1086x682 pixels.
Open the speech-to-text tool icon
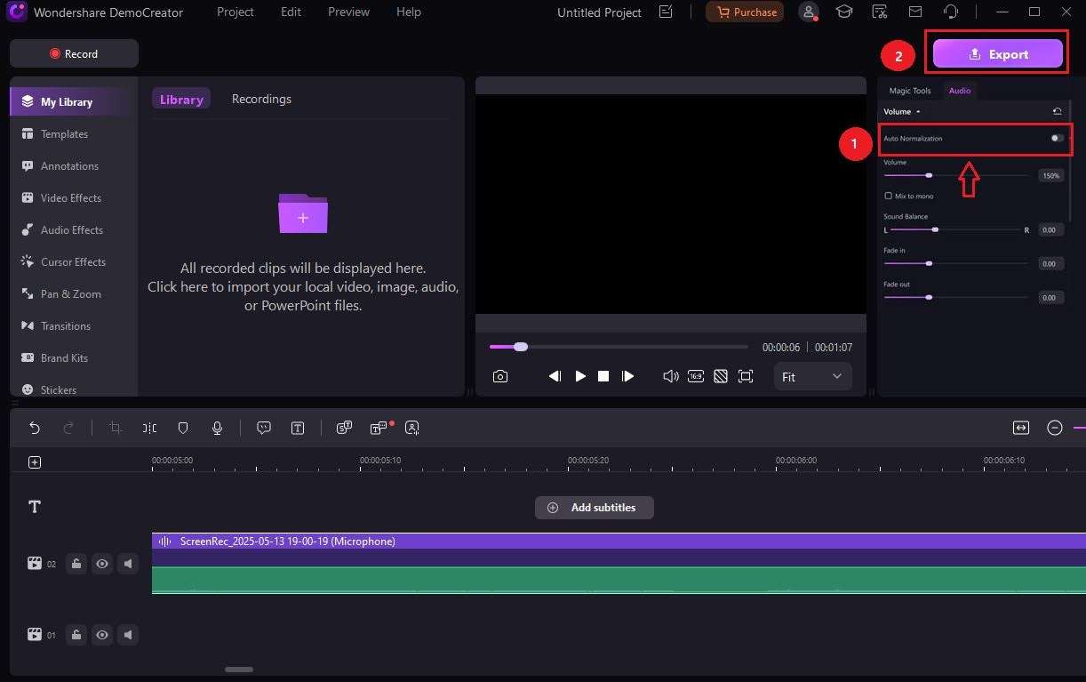(x=345, y=428)
